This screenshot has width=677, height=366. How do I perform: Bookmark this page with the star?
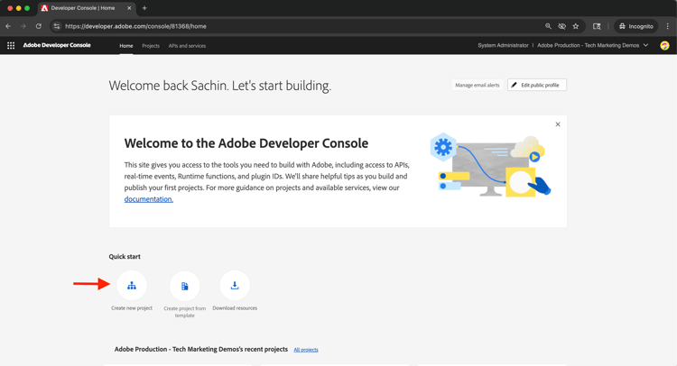576,26
